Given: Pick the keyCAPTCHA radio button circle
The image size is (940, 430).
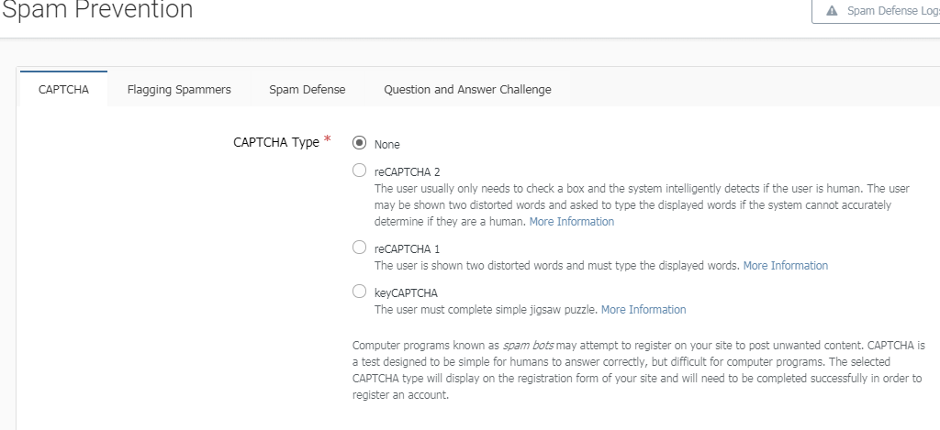Looking at the screenshot, I should click(x=359, y=292).
